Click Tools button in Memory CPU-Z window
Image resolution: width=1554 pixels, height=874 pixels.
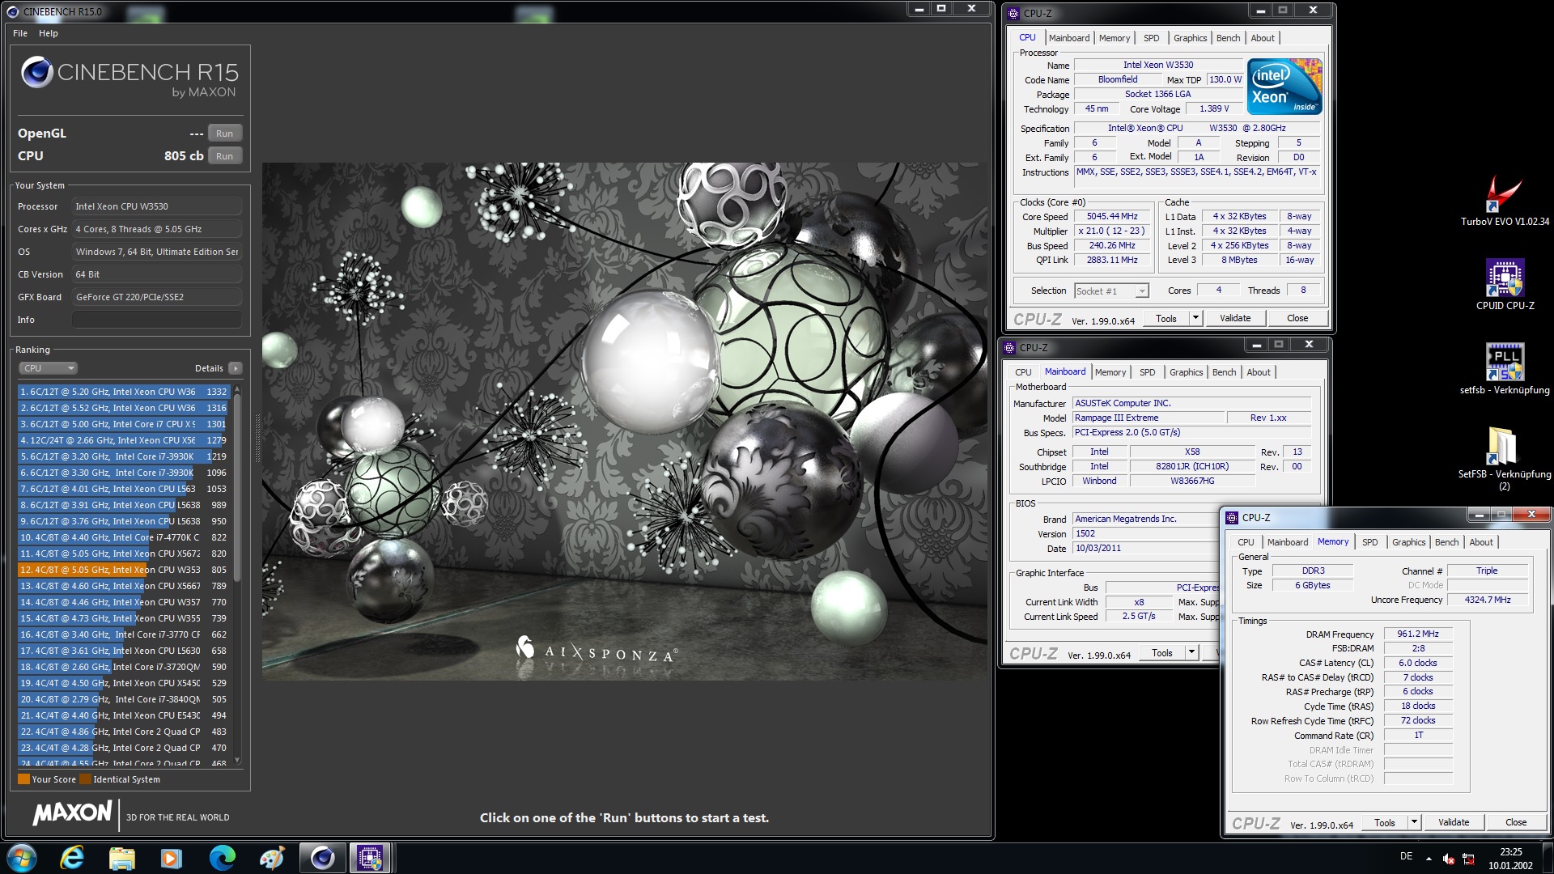[1385, 822]
